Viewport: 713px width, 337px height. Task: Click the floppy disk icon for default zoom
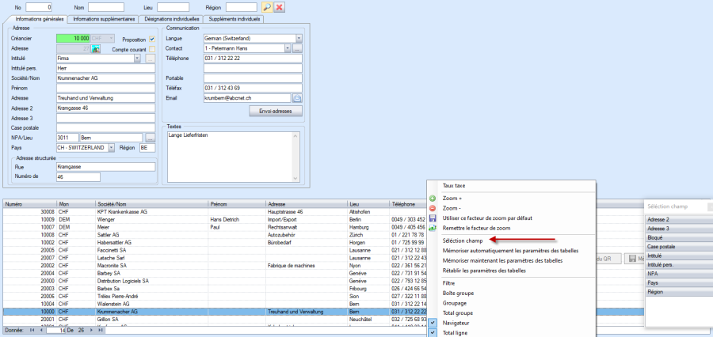pos(433,218)
